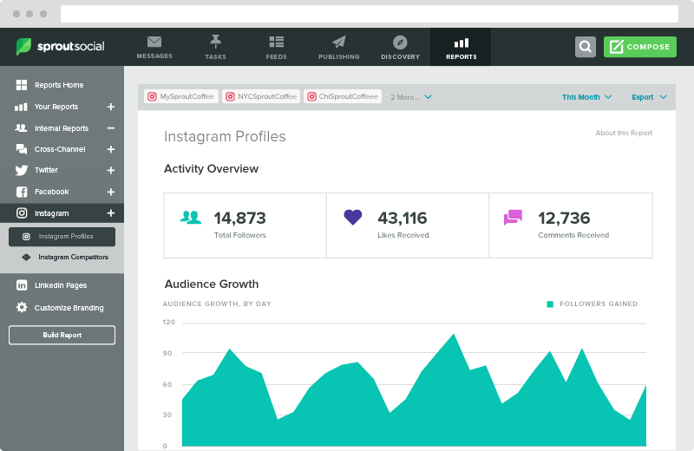The image size is (694, 451).
Task: Click the 14,873 Total Followers value
Action: tap(240, 218)
